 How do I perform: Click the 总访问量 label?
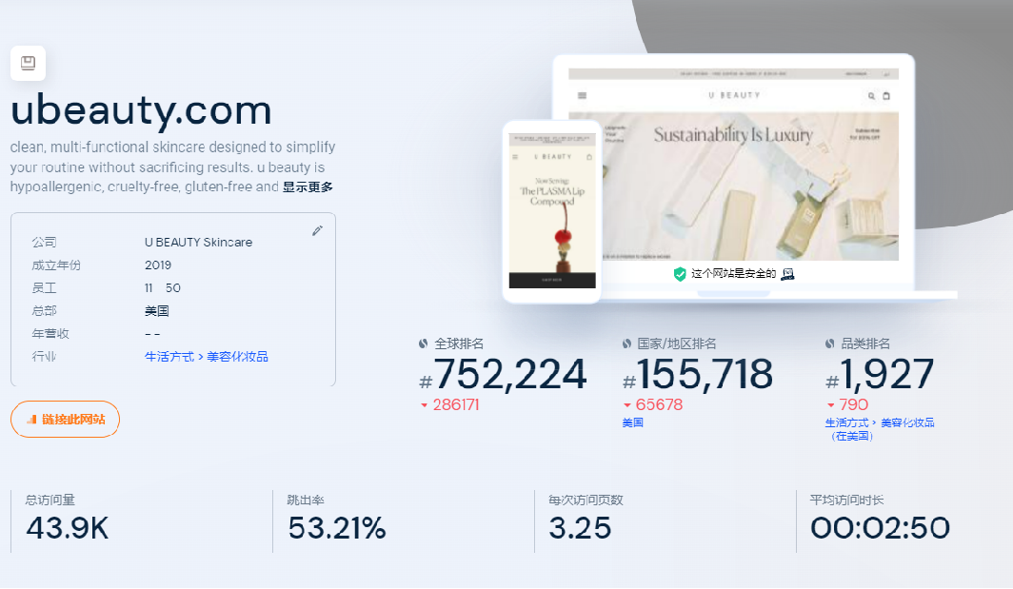[50, 500]
